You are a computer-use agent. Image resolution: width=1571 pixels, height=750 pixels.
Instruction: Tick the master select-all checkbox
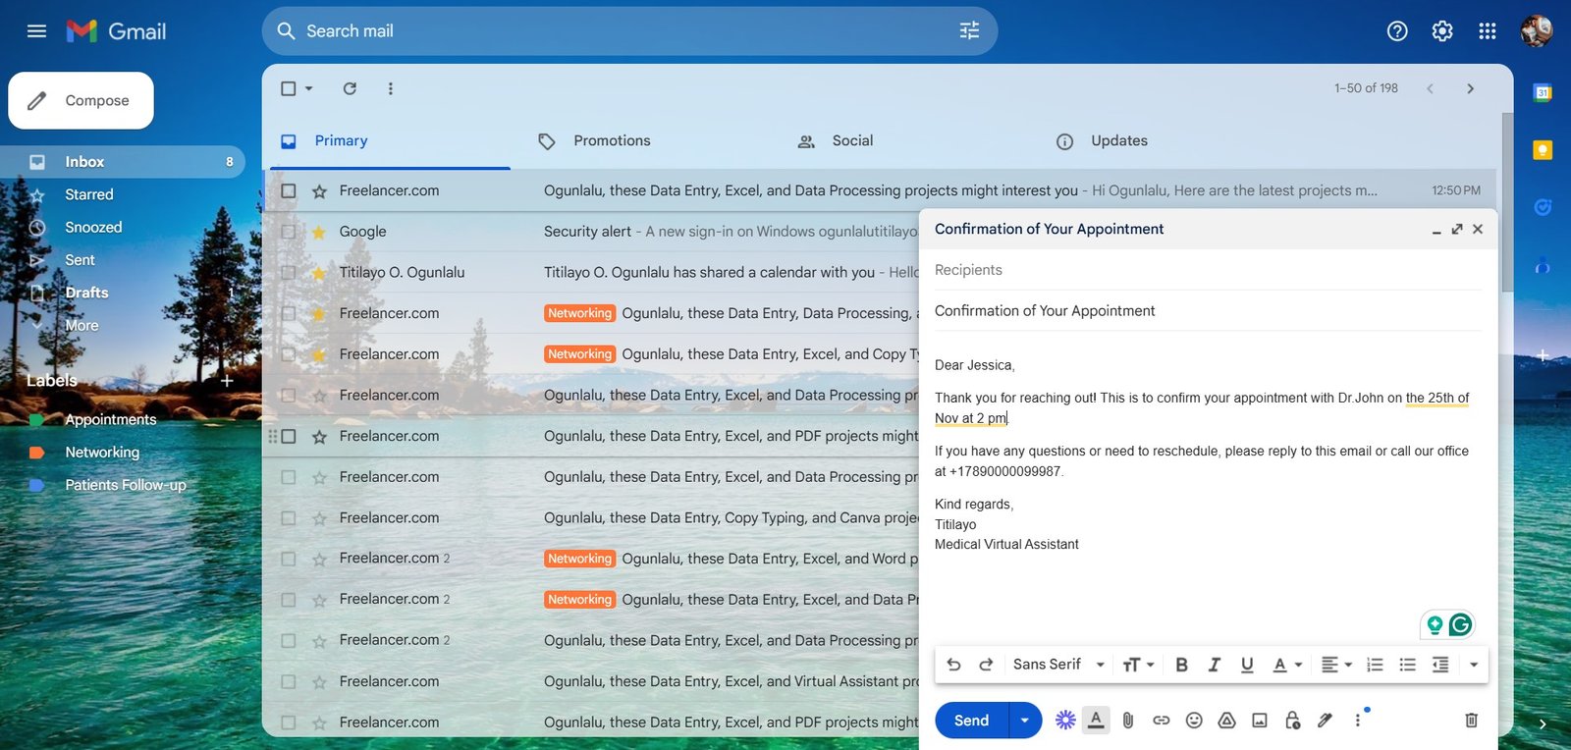[289, 88]
